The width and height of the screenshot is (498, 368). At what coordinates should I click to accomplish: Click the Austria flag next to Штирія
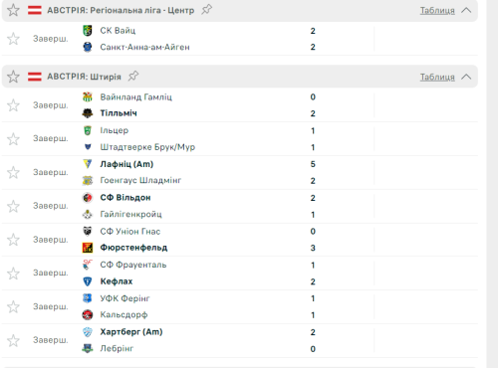(35, 77)
